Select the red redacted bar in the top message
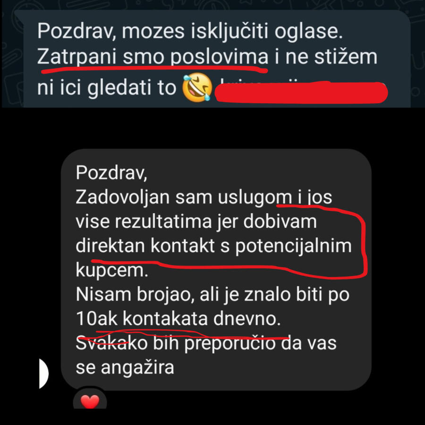Image resolution: width=425 pixels, height=425 pixels. click(301, 92)
